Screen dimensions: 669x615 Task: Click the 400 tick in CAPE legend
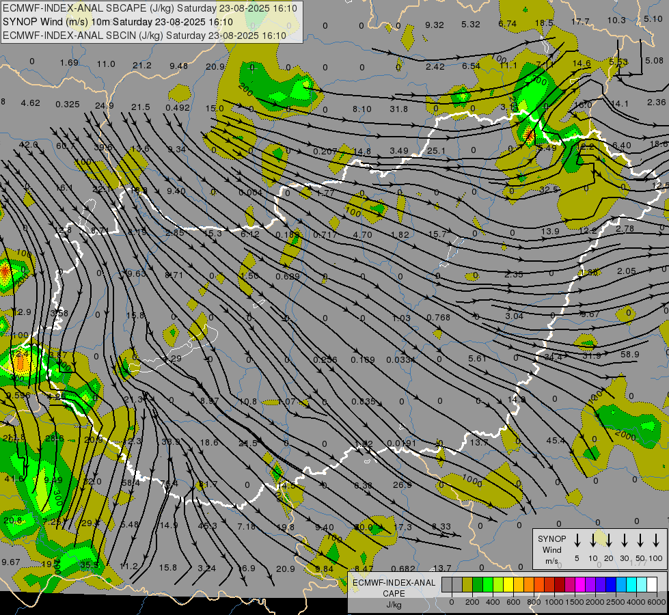point(493,602)
